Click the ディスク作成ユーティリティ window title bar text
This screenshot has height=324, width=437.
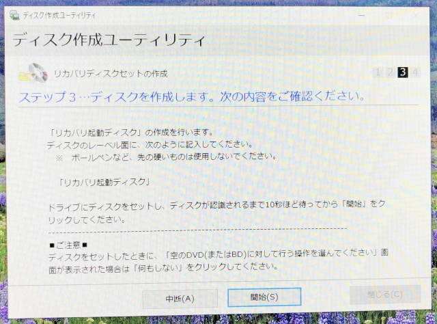tap(59, 14)
